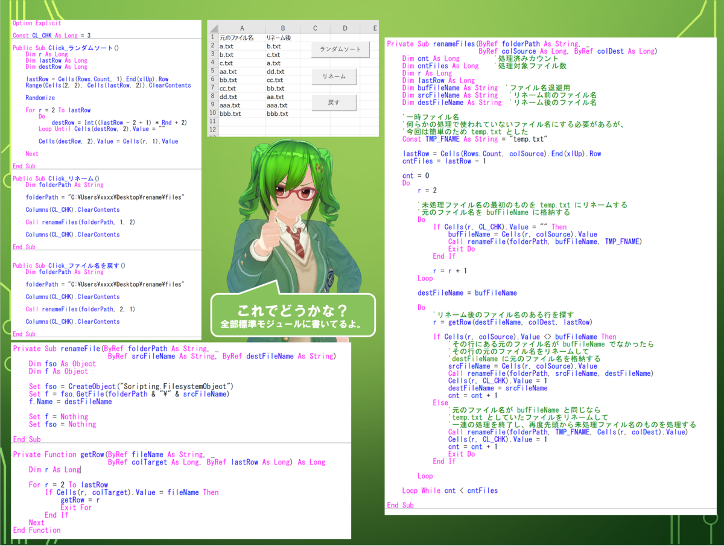Select cell A2 containing a.txt
724x546 pixels.
coord(241,46)
